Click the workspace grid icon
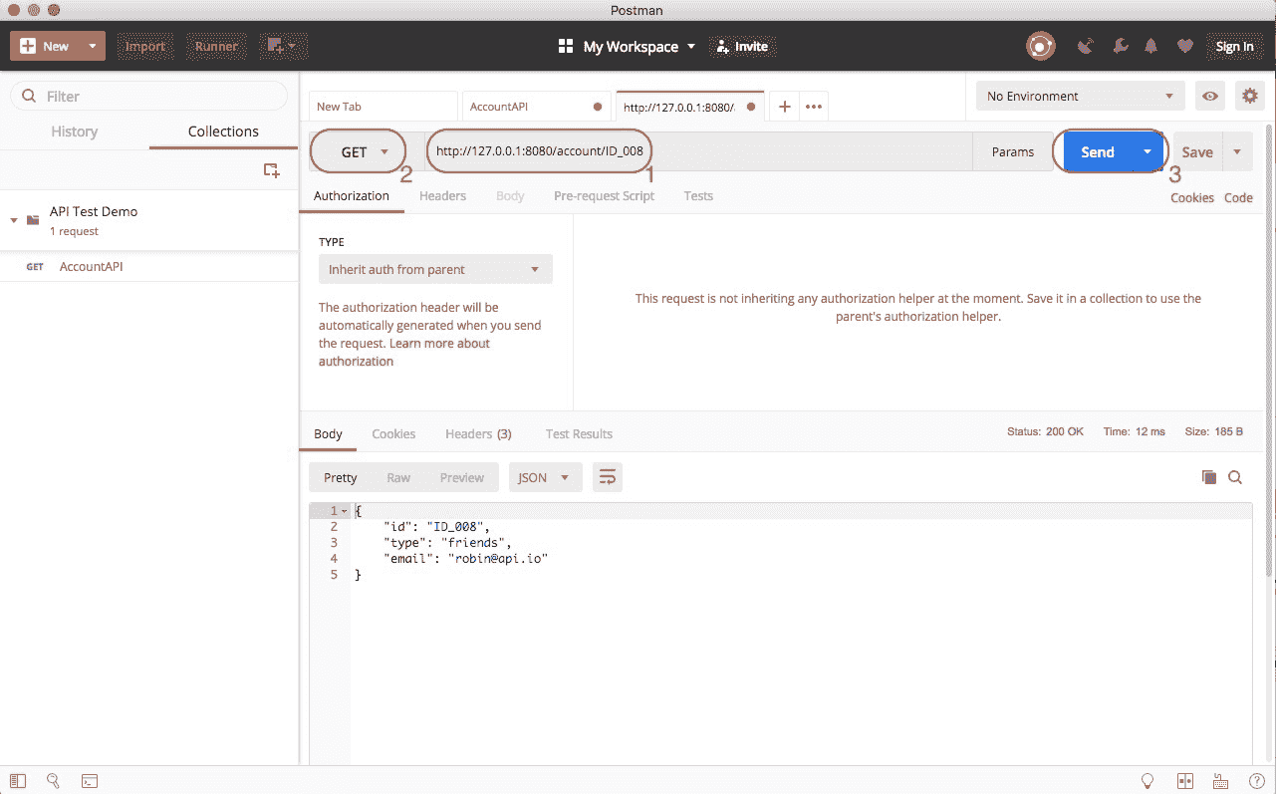This screenshot has width=1276, height=794. click(x=566, y=46)
